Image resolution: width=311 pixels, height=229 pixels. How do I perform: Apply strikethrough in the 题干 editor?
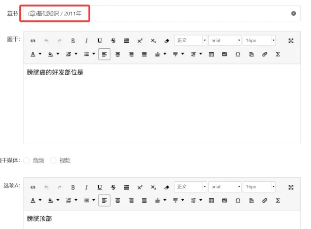[113, 41]
